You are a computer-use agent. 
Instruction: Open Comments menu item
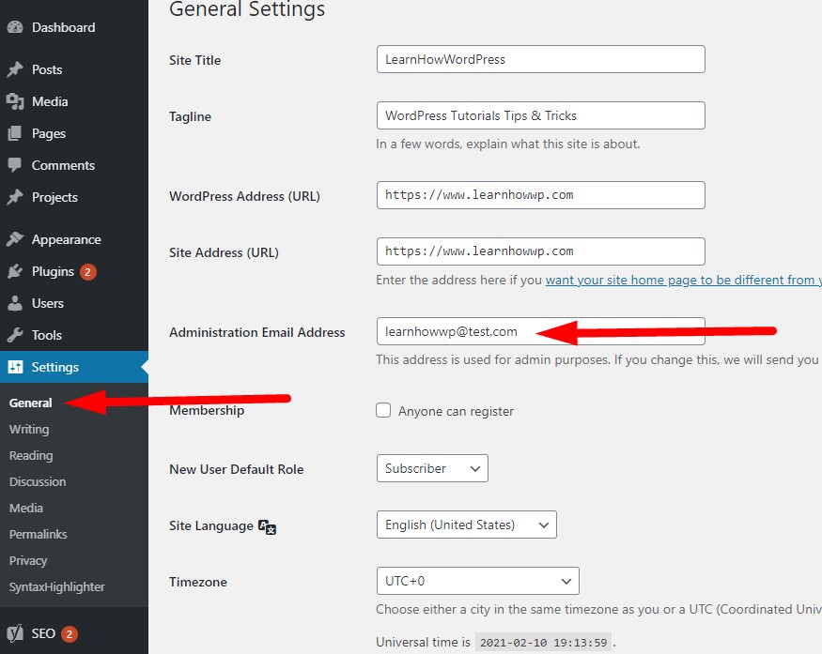point(74,165)
